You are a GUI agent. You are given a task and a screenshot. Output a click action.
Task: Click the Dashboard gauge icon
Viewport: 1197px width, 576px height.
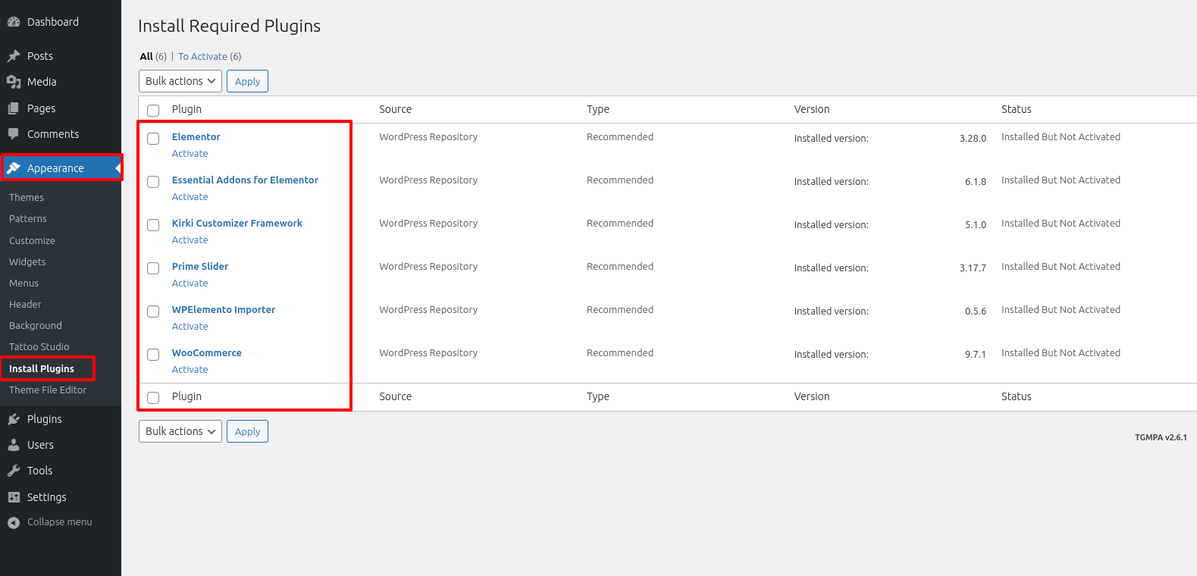[x=14, y=22]
